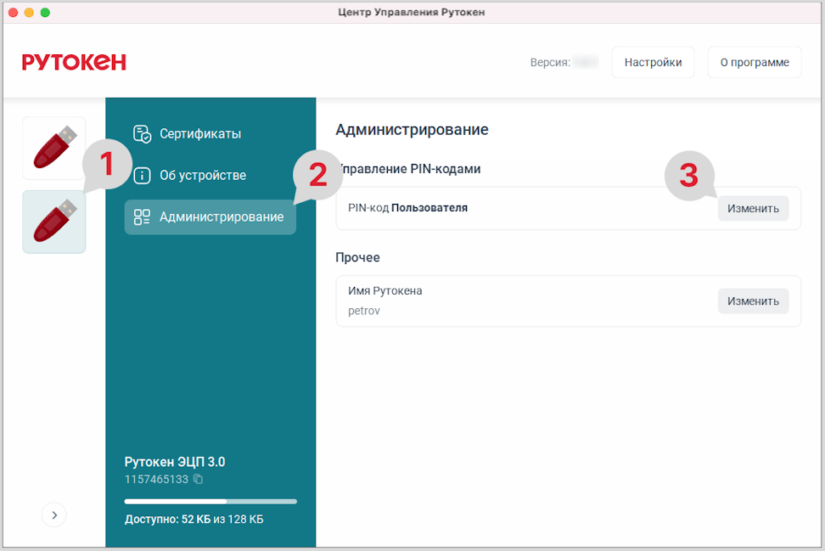Click the Рутокен logo
Screen dimensions: 825x551
click(x=74, y=62)
